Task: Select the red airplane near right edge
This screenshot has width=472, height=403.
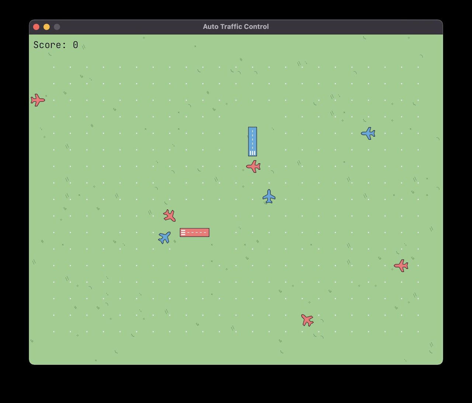Action: (x=401, y=266)
